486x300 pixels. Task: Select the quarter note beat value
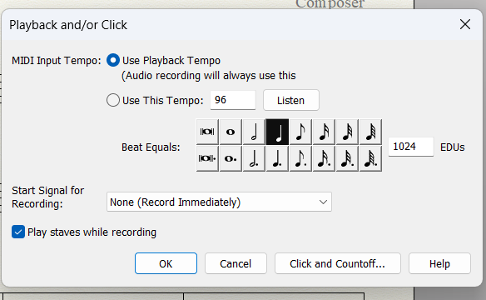[x=277, y=132]
